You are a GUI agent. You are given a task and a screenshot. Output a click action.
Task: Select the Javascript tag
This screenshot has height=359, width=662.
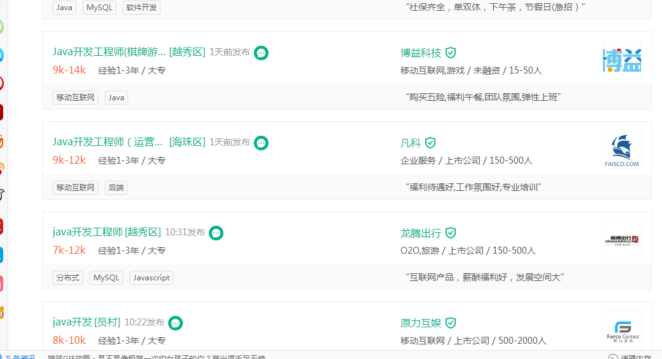point(151,278)
